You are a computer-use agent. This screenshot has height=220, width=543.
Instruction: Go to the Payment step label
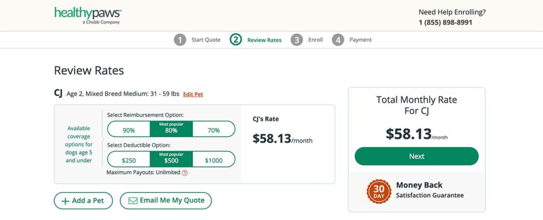(x=361, y=40)
